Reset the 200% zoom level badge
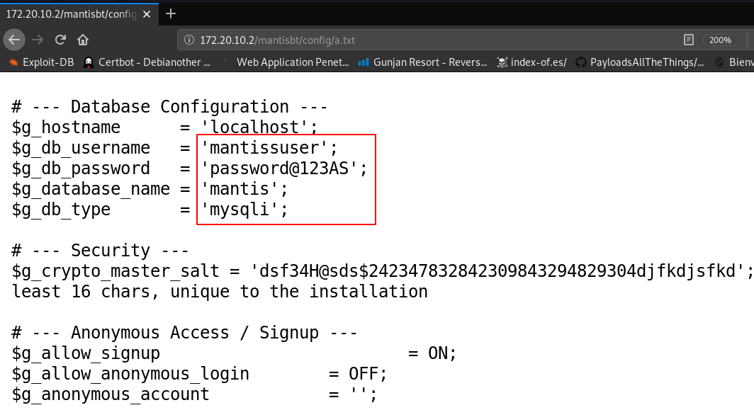754x410 pixels. (720, 40)
